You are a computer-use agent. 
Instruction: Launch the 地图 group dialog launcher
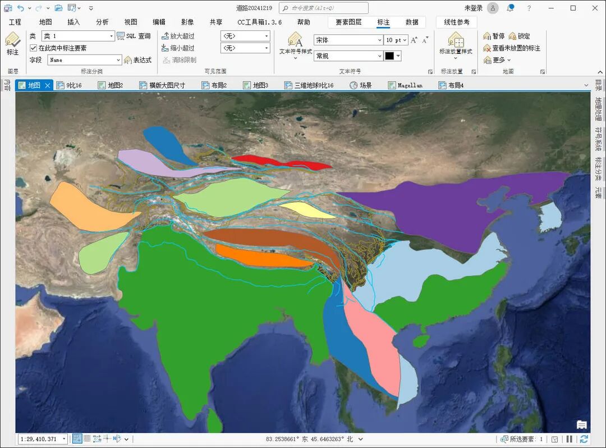tap(543, 72)
